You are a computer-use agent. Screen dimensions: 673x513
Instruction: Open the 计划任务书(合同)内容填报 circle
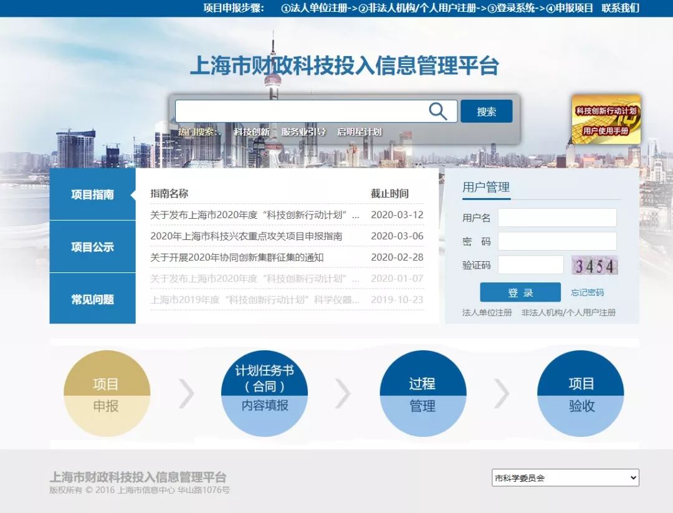point(264,394)
